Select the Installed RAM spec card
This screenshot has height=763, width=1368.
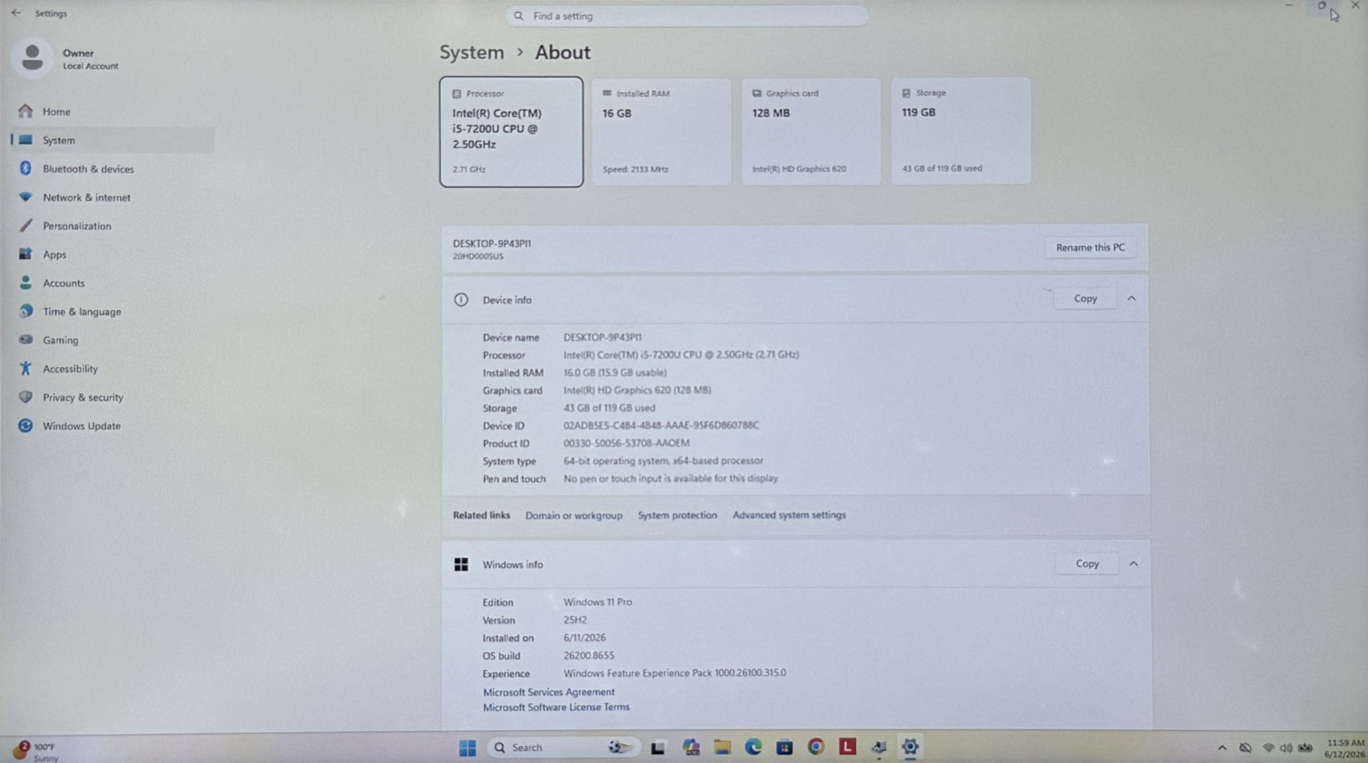coord(661,132)
